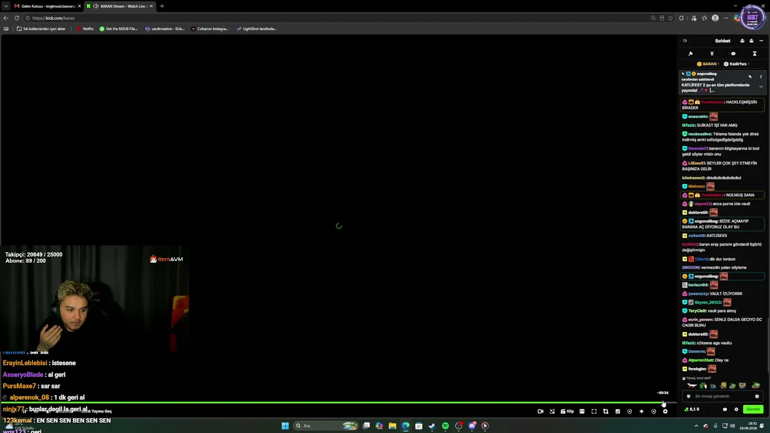Click the taskbar Ara search box
Viewport: 770px width, 433px height.
pyautogui.click(x=325, y=426)
